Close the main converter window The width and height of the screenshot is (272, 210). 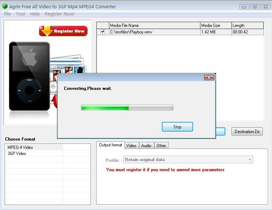pos(266,7)
